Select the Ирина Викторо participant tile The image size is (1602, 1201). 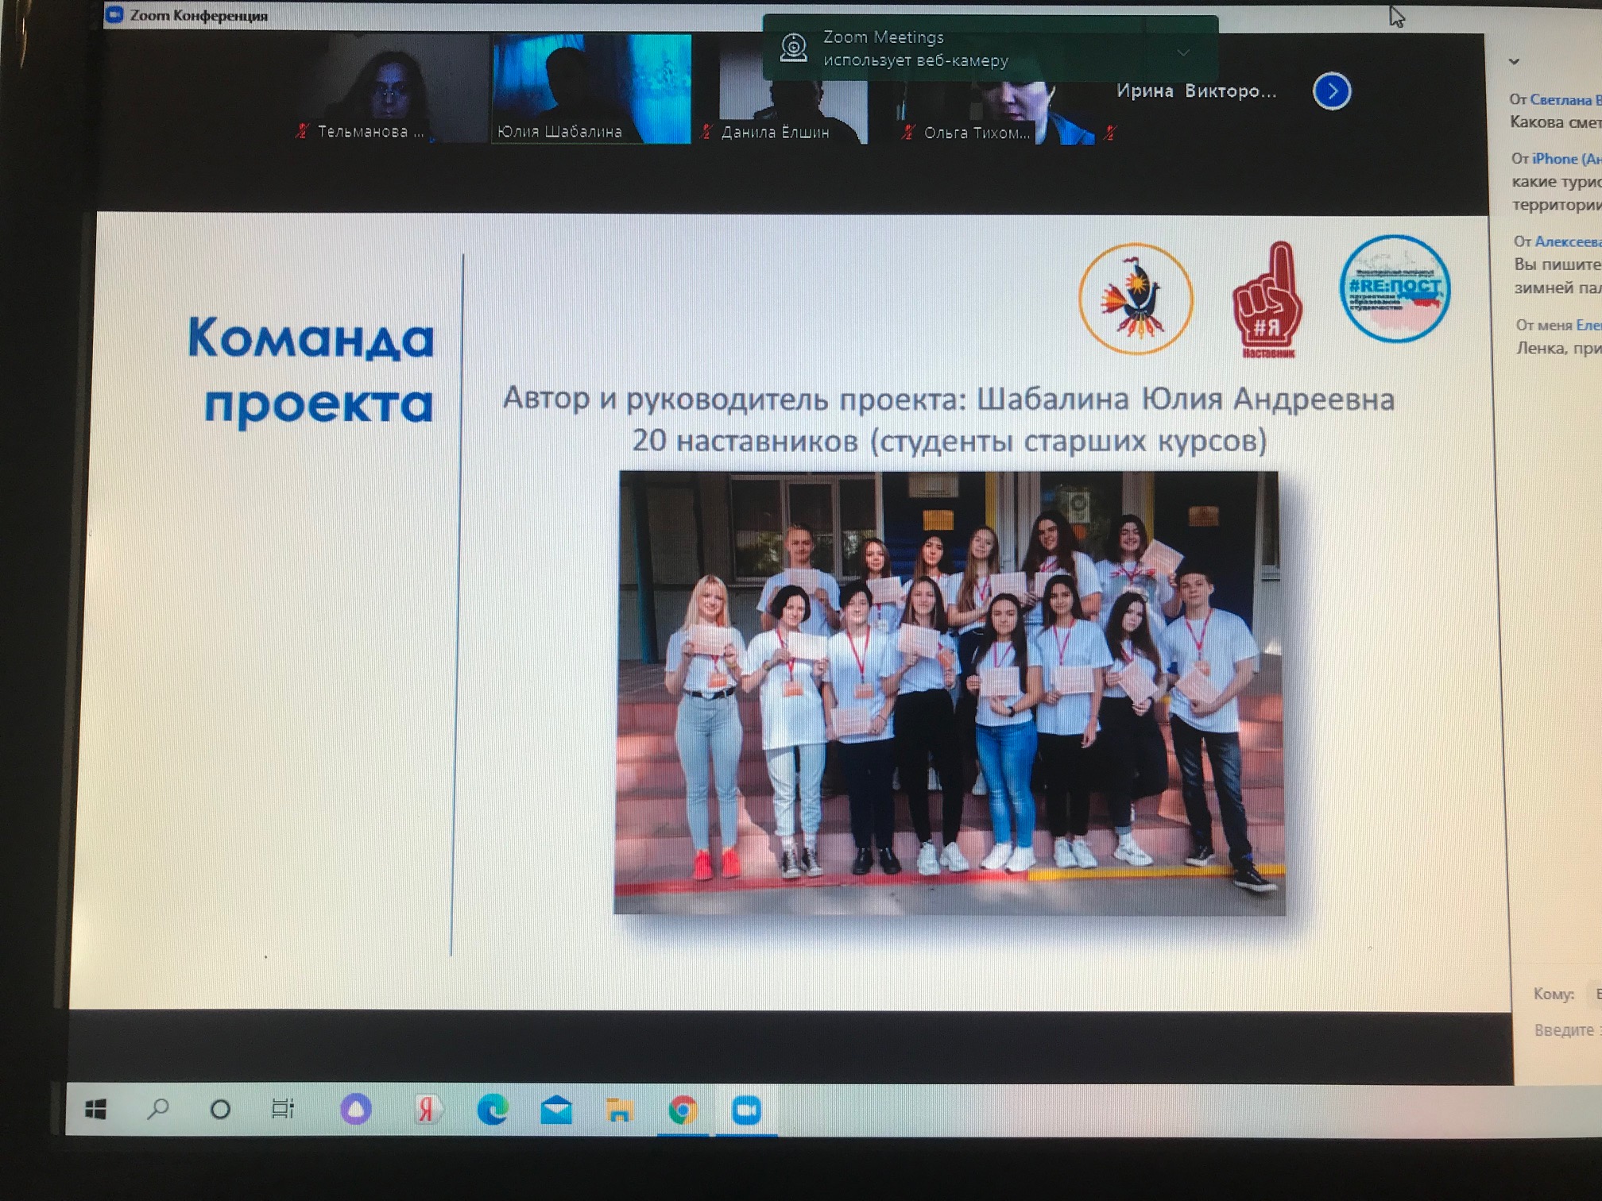(x=1197, y=91)
